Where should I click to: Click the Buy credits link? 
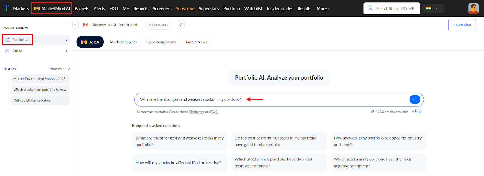click(x=417, y=111)
